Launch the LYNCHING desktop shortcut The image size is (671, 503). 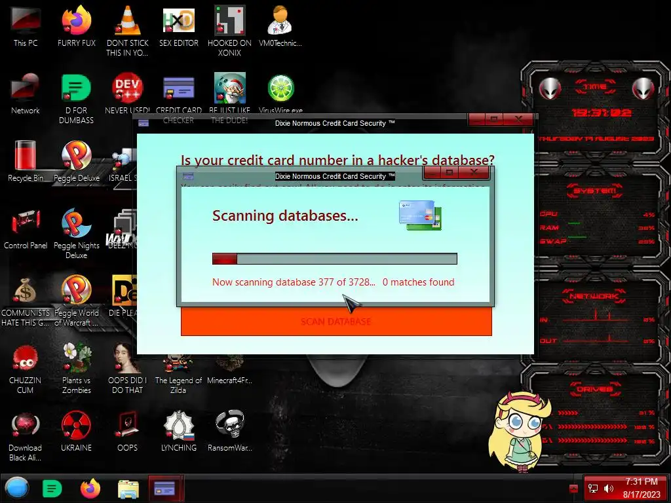179,432
